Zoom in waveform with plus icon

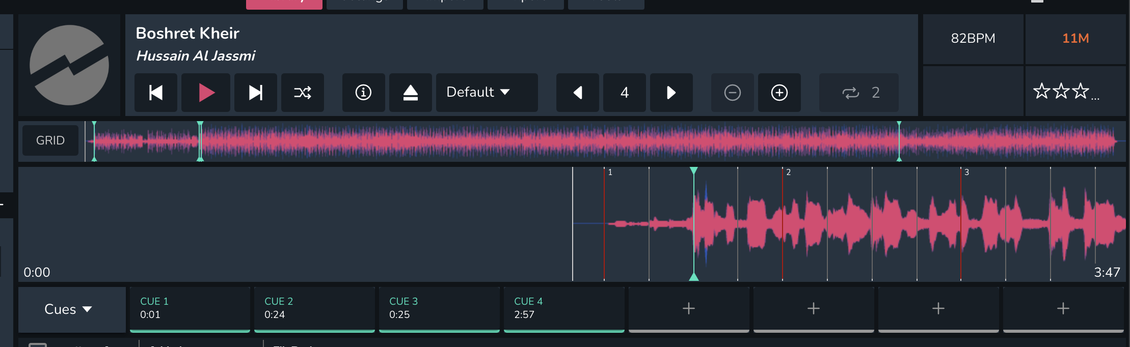(x=779, y=93)
